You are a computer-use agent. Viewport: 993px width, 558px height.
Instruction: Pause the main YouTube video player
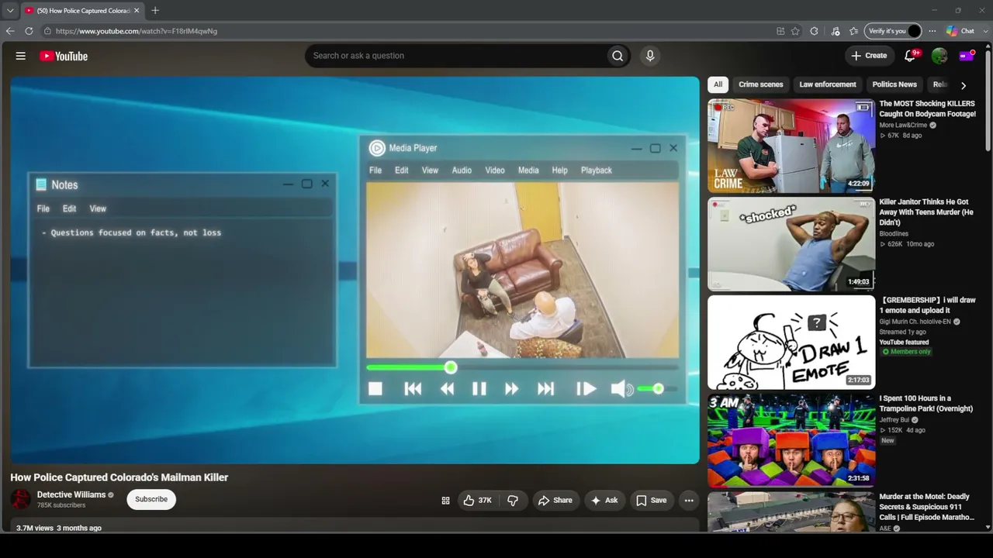pos(355,270)
